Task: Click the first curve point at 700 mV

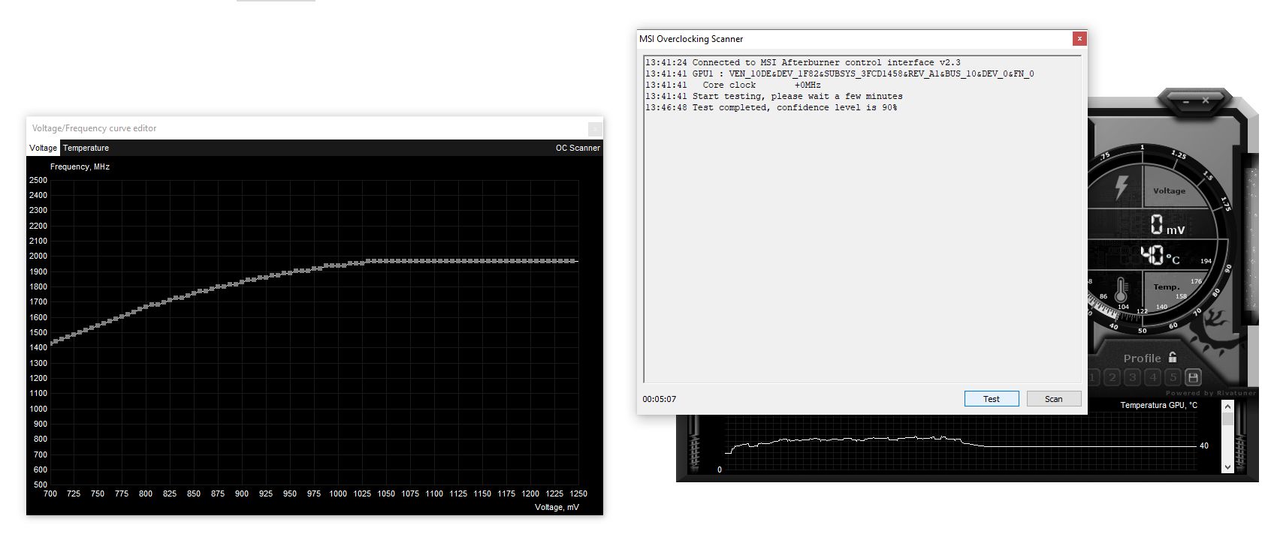Action: (x=51, y=344)
